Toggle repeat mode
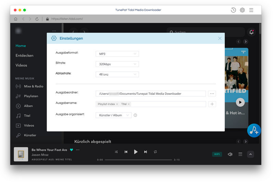 155,152
